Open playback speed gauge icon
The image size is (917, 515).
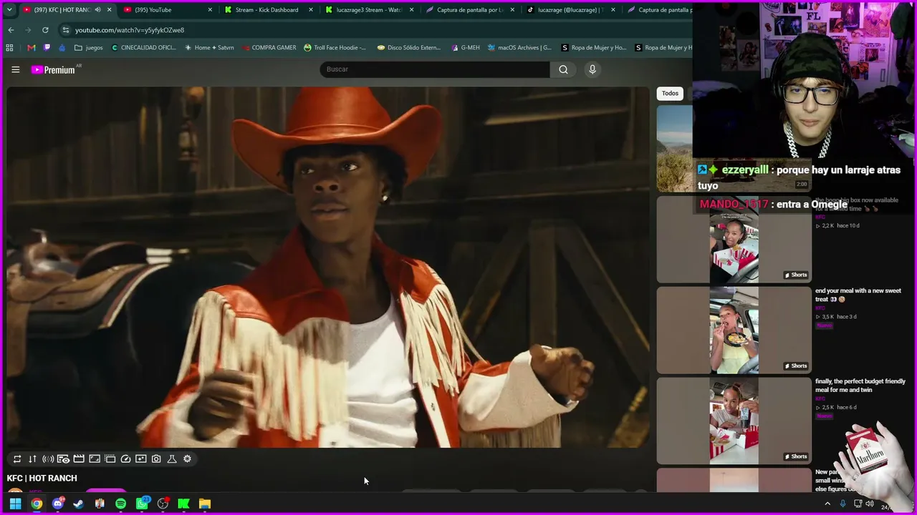pyautogui.click(x=125, y=459)
